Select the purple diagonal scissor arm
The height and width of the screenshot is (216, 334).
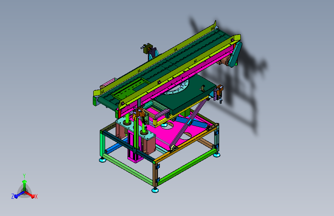tap(188, 123)
